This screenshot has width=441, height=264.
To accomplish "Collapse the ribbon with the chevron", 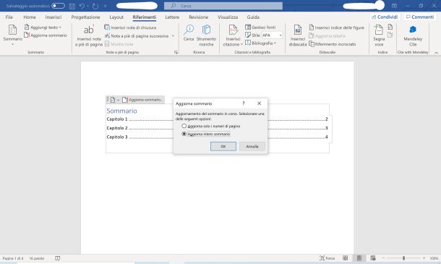I will click(436, 53).
